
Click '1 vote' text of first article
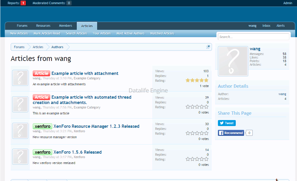click(204, 86)
